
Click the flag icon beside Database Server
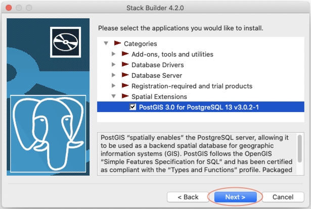[125, 75]
